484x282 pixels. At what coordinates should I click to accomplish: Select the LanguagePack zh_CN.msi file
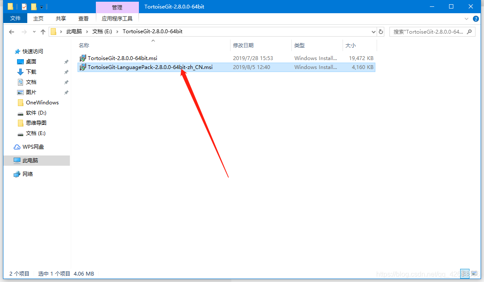point(150,67)
